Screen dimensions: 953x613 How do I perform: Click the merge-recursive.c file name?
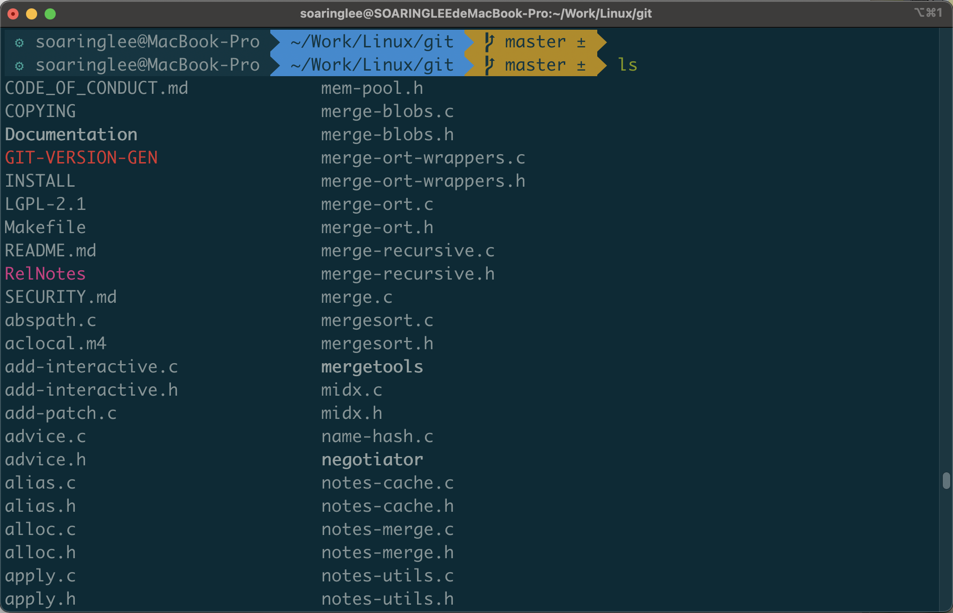(408, 251)
